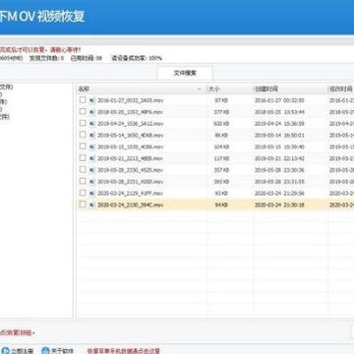Screen dimensions: 354x354
Task: Click the creation time 2019-05-28 23:30:36
Action: point(279,170)
